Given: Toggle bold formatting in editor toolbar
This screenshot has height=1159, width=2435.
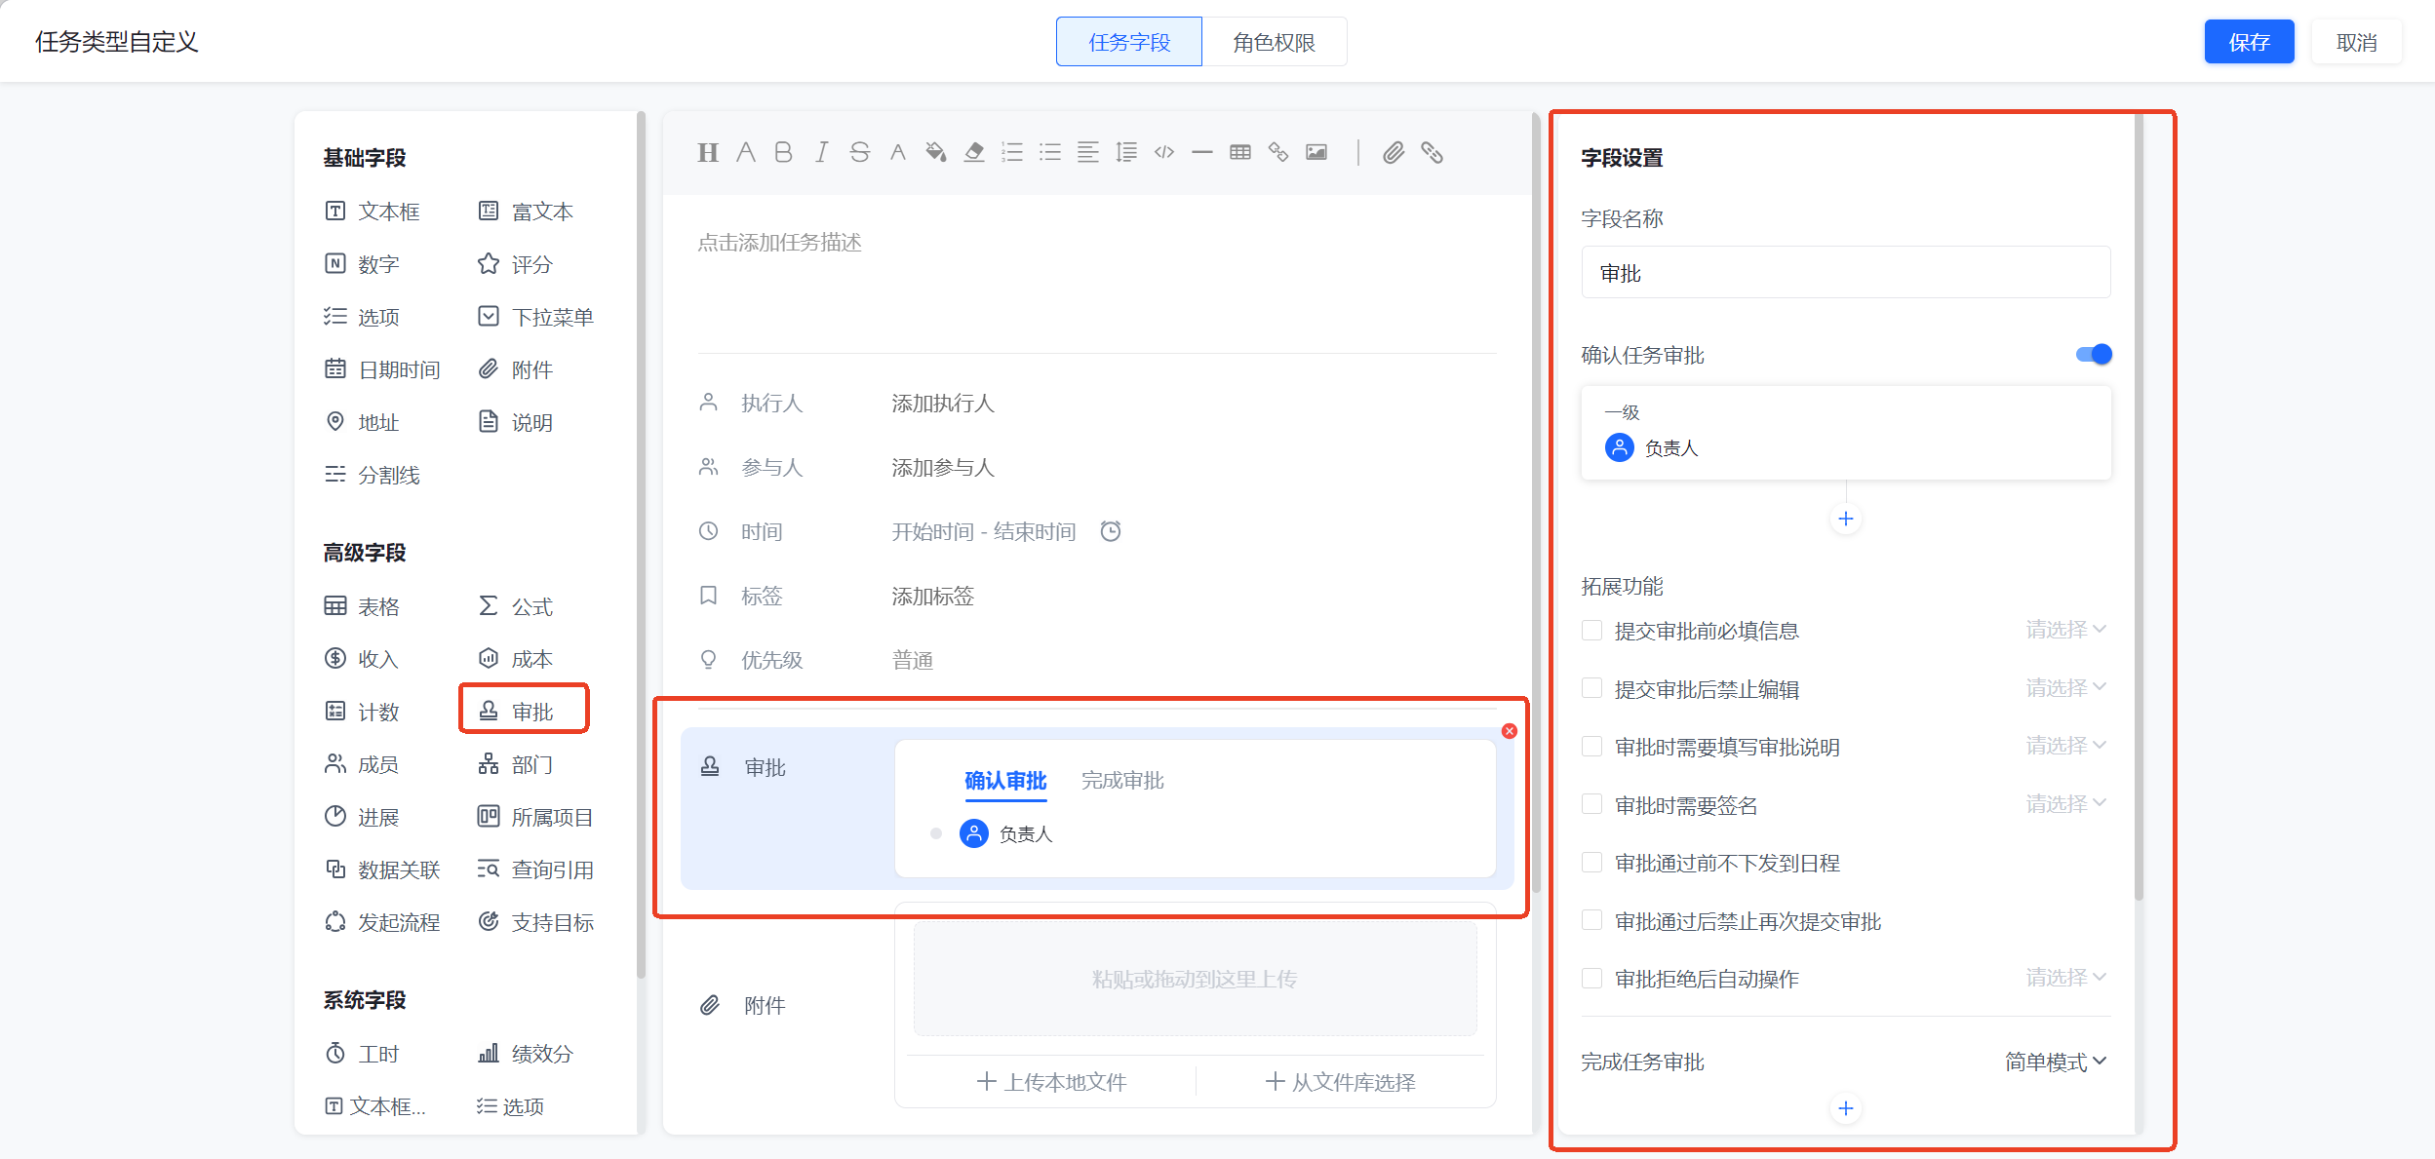Looking at the screenshot, I should (x=783, y=152).
